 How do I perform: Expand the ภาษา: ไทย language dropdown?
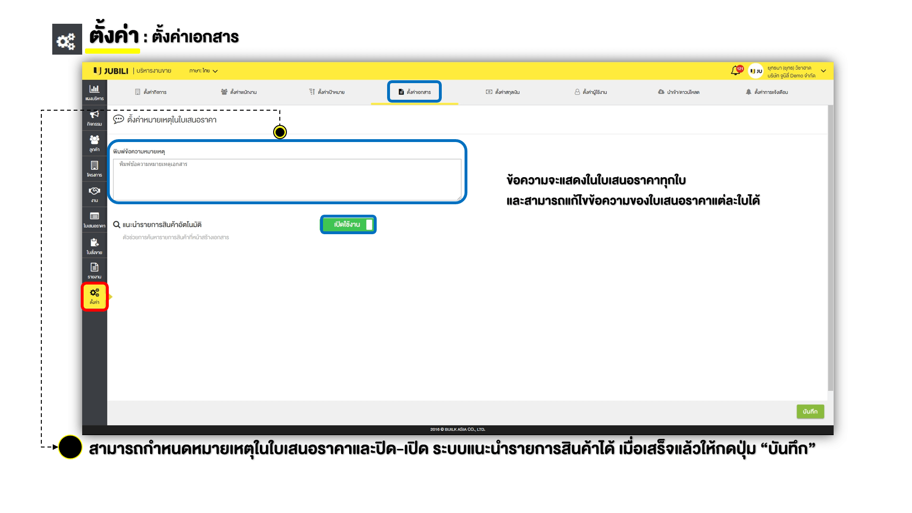coord(203,71)
